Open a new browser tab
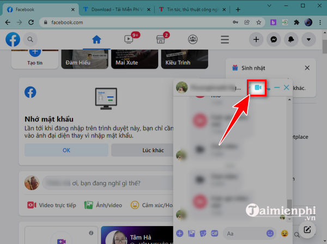327x244 pixels. tap(238, 10)
